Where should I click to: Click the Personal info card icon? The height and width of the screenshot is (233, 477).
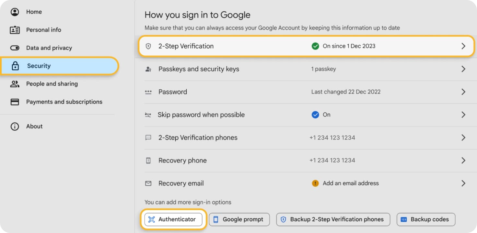click(x=15, y=30)
